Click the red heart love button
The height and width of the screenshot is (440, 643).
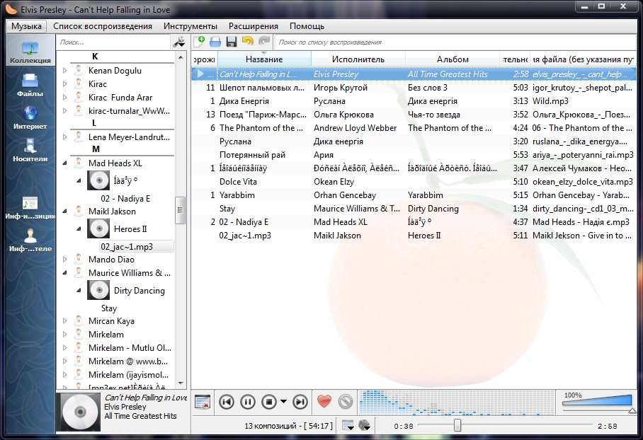click(x=324, y=402)
